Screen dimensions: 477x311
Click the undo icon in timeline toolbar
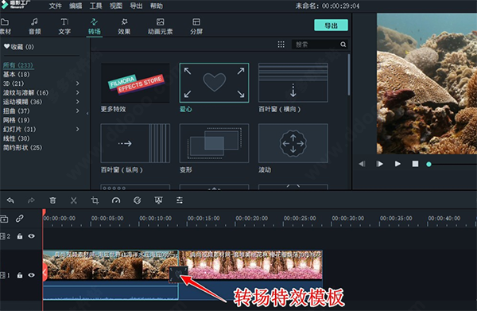pyautogui.click(x=10, y=200)
